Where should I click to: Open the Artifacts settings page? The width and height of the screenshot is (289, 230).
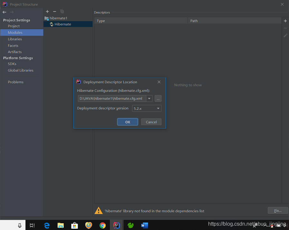click(x=15, y=52)
